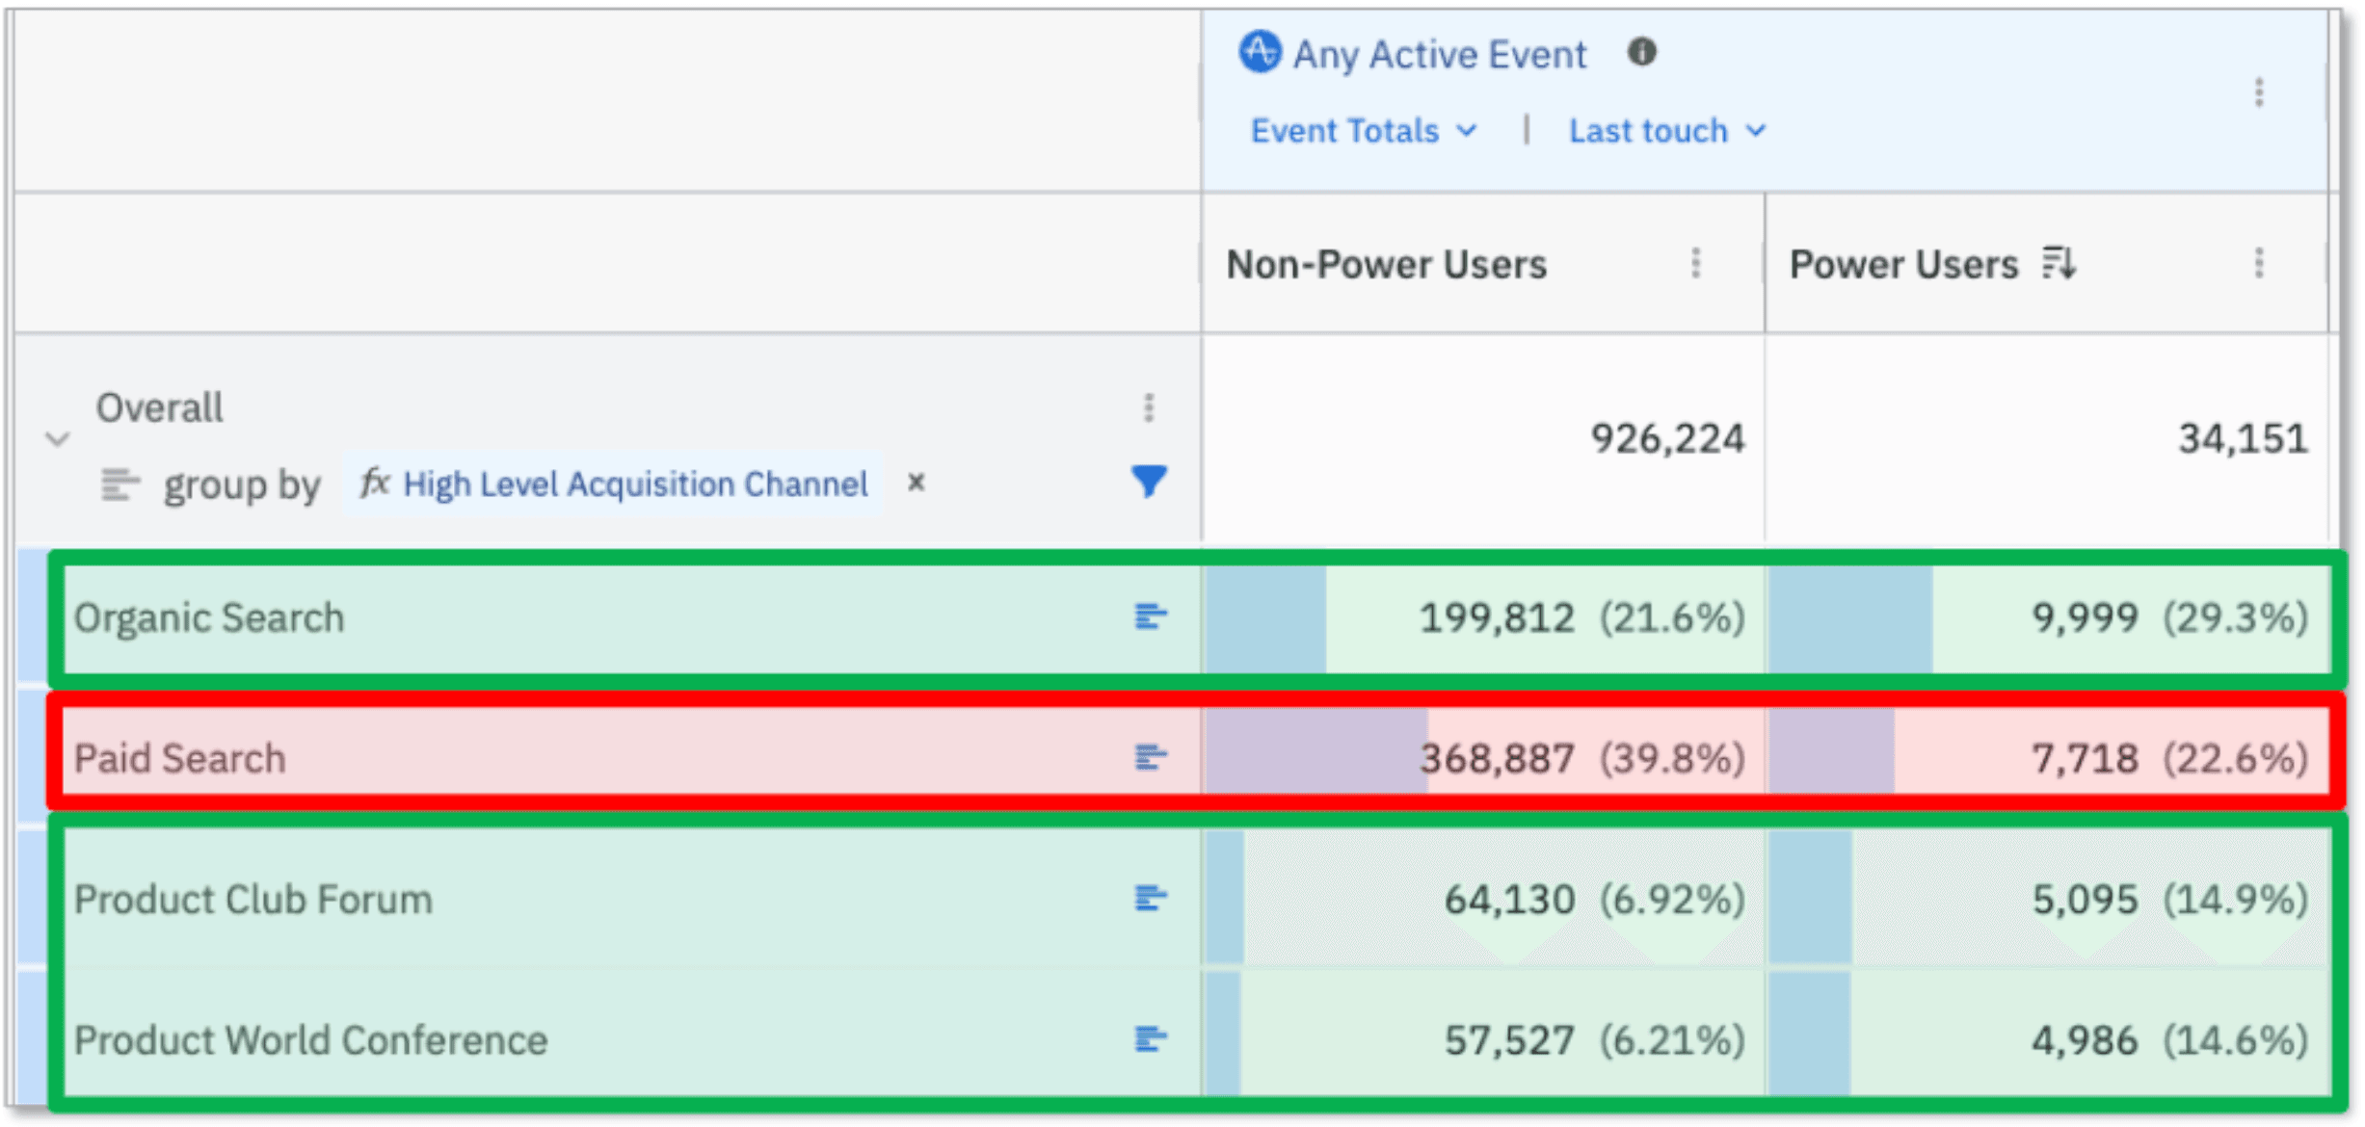This screenshot has height=1127, width=2365.
Task: Open the Any Active Event column options menu
Action: [x=2258, y=92]
